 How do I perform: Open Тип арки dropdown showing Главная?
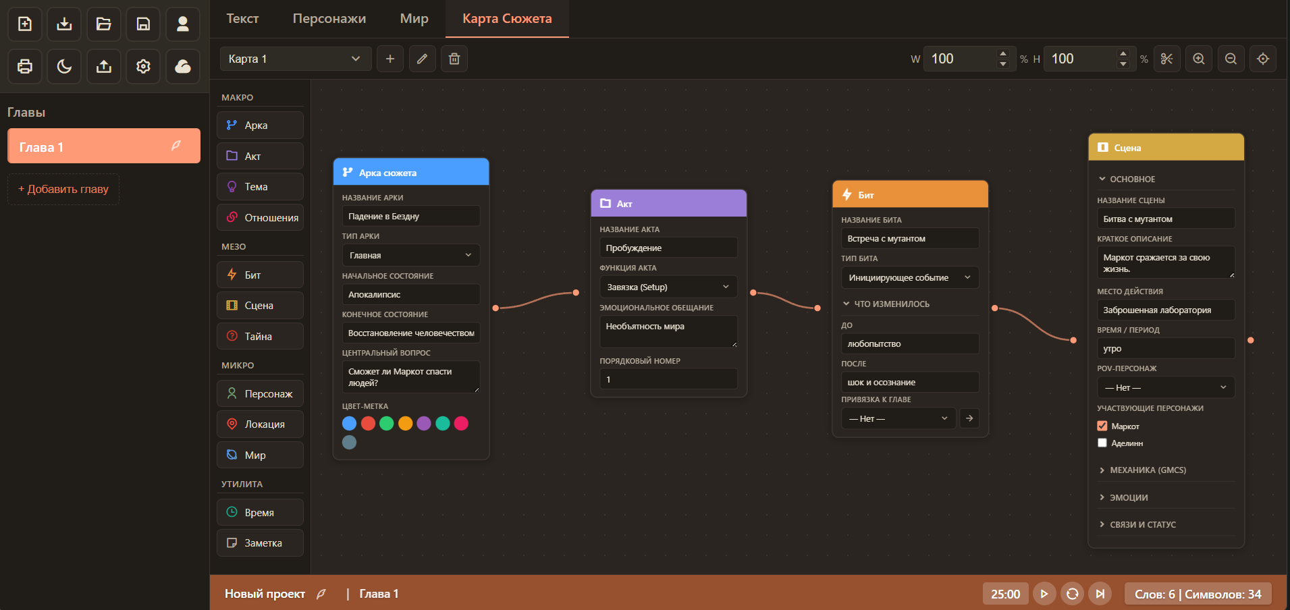pos(411,255)
